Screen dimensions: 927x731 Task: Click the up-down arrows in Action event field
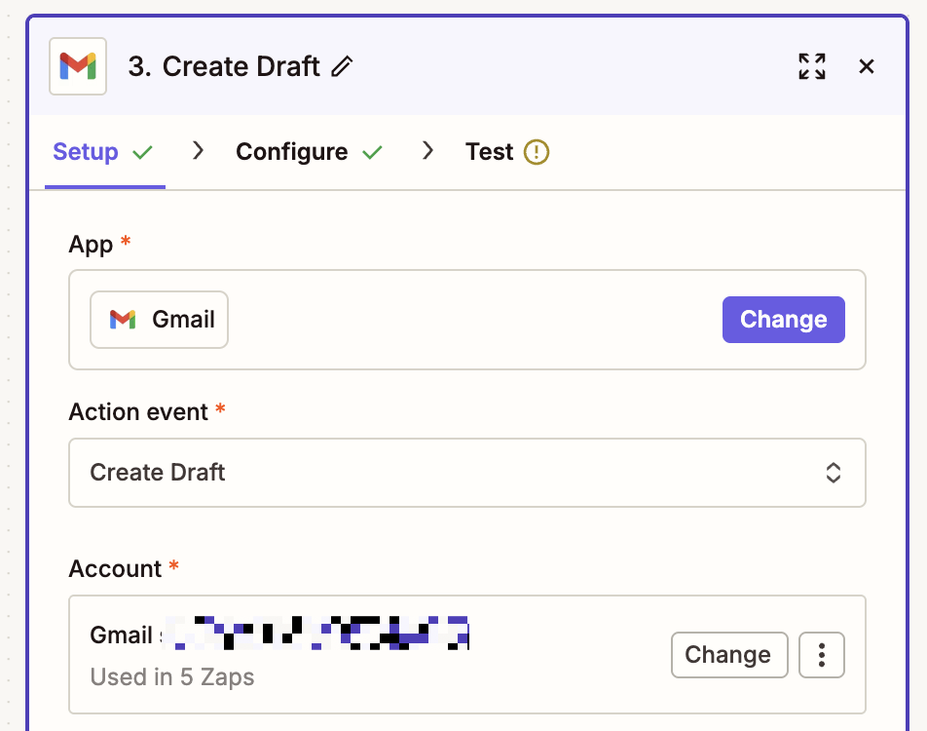[x=833, y=473]
